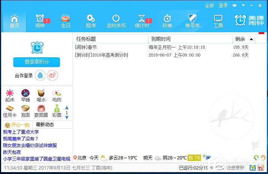Image resolution: width=268 pixels, height=174 pixels.
Task: Select the 起床 wake-up quick alarm
Action: 10,96
